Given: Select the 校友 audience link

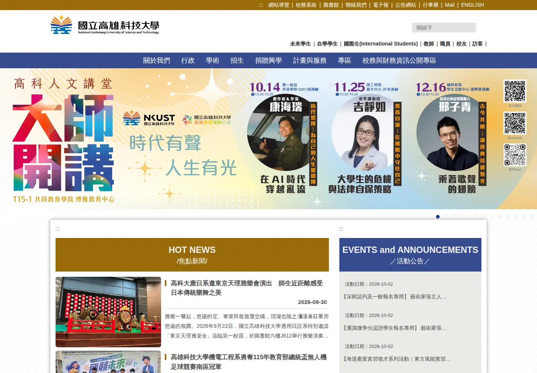Looking at the screenshot, I should coord(462,44).
